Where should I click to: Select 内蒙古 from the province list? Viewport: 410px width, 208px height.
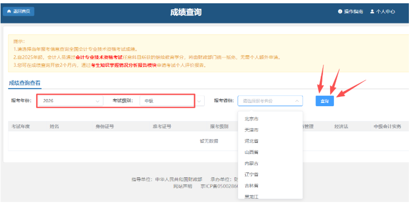[270, 163]
